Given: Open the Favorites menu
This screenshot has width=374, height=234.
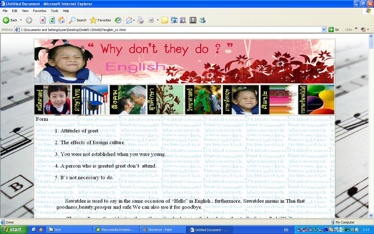Looking at the screenshot, I should click(x=40, y=11).
